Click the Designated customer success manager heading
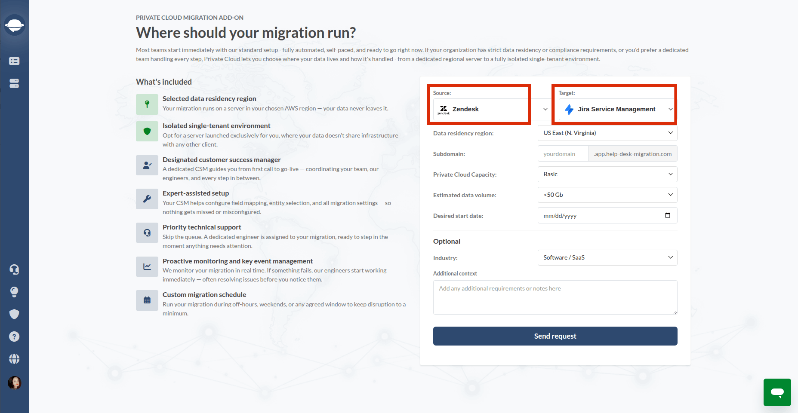798x413 pixels. click(222, 160)
